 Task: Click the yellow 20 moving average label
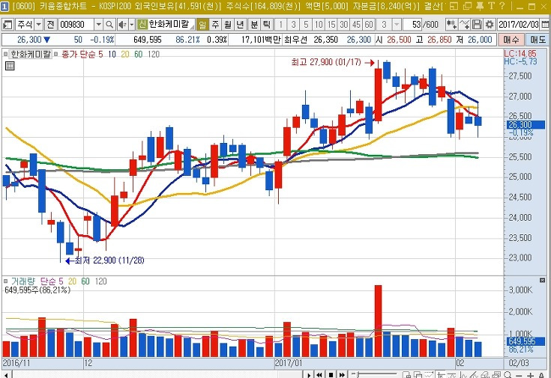click(125, 55)
